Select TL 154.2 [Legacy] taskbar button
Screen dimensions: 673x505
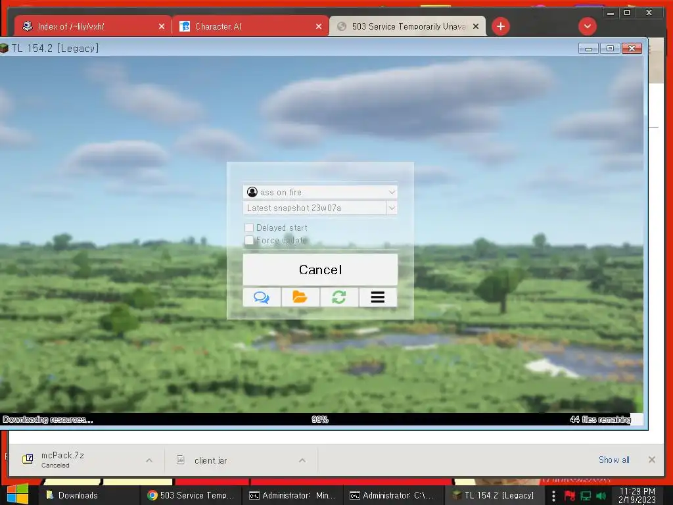click(494, 495)
